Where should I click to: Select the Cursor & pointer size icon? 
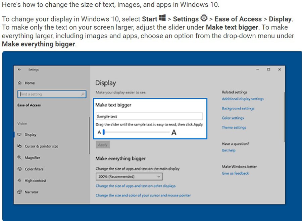[x=19, y=146]
